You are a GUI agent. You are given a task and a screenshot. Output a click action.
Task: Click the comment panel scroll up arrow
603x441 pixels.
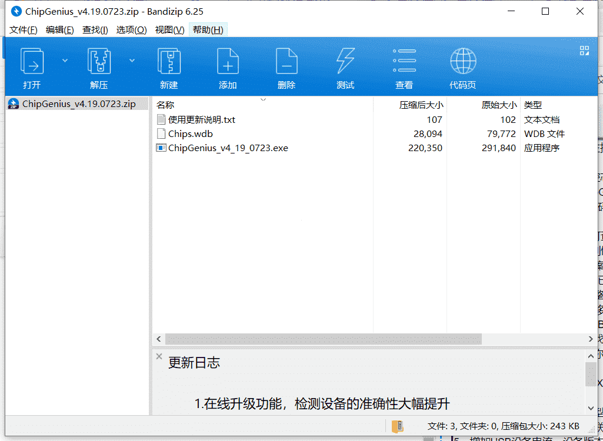click(590, 356)
